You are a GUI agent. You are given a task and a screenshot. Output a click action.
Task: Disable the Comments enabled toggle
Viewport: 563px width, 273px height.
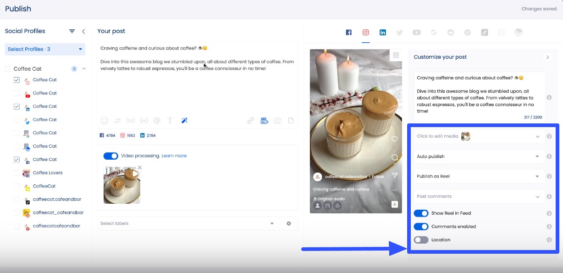[x=421, y=226]
